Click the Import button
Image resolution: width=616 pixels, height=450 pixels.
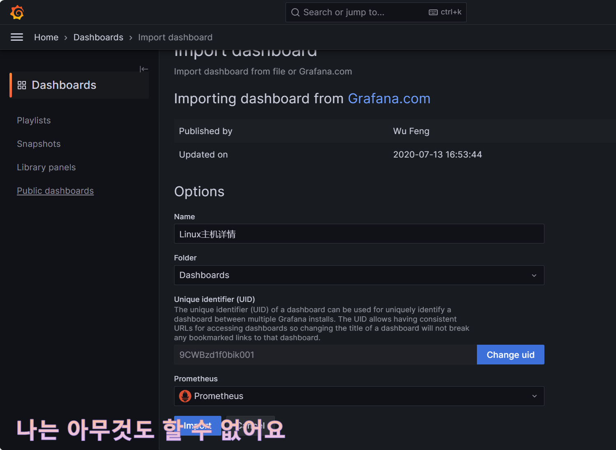pyautogui.click(x=198, y=426)
